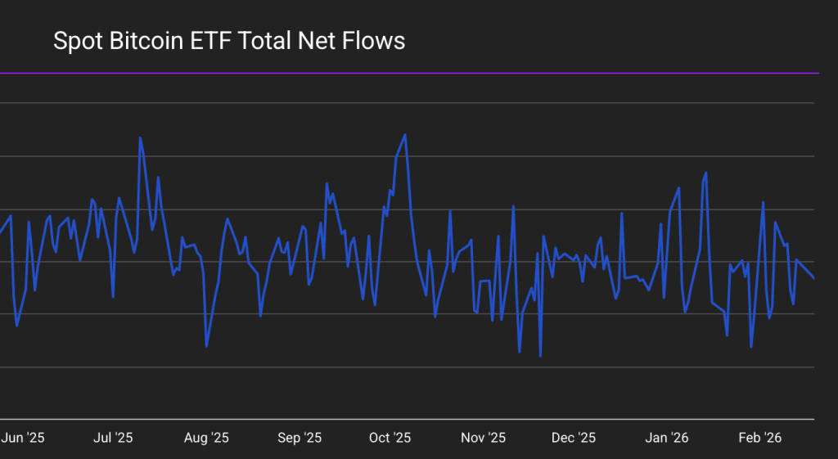The width and height of the screenshot is (838, 459).
Task: Select the tallest spike in mid-November 2025
Action: (513, 205)
